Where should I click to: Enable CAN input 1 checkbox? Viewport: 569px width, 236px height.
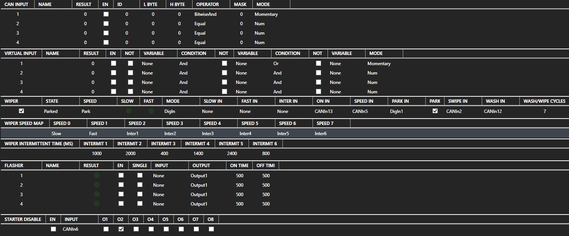coord(106,14)
